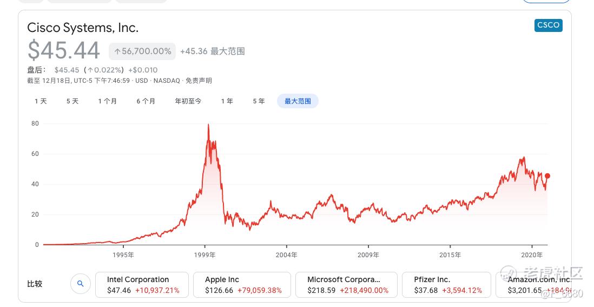Select the 1 天 time range

tap(41, 101)
